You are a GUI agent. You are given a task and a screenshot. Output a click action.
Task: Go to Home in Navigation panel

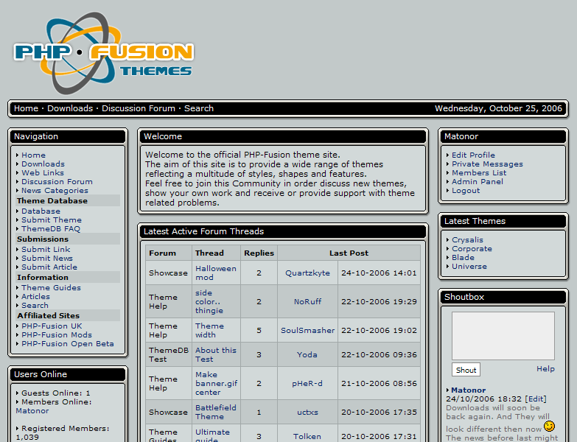coord(33,155)
